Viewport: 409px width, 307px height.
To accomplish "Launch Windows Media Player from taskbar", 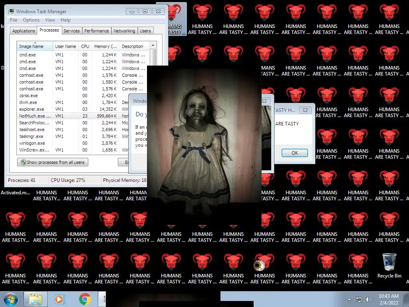I will (59, 299).
